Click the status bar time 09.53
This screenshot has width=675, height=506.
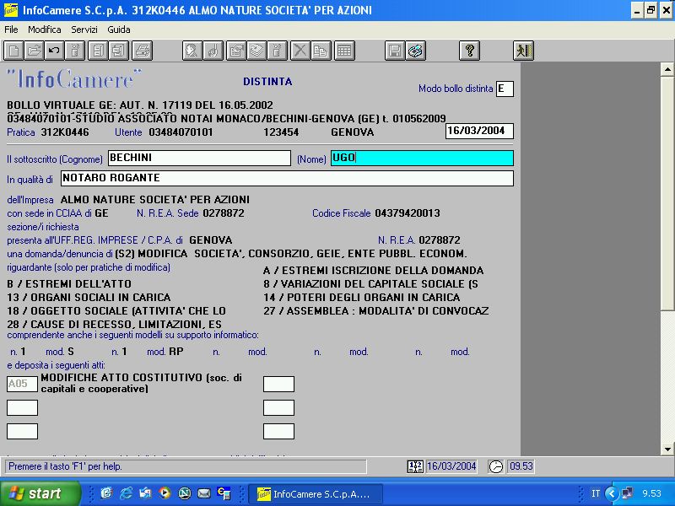(x=521, y=466)
